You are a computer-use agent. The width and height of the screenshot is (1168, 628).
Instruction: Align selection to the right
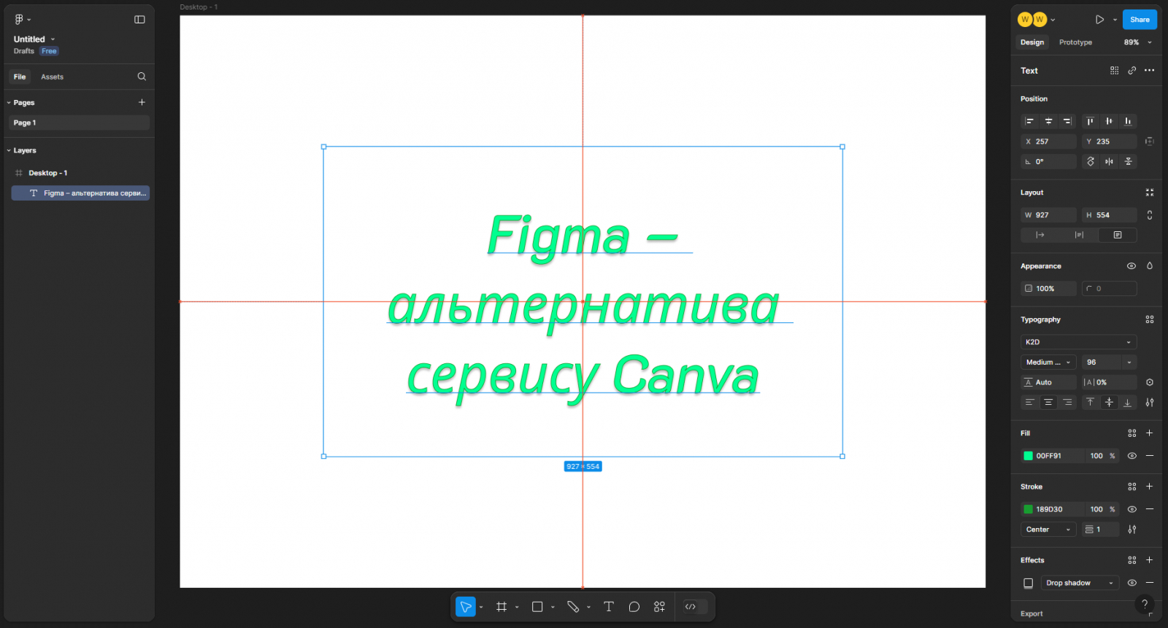click(1067, 121)
